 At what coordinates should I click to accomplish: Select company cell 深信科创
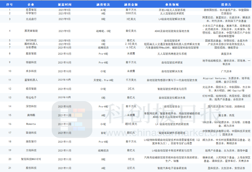tap(31, 106)
